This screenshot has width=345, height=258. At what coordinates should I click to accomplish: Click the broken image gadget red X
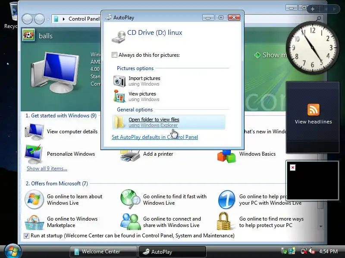pyautogui.click(x=293, y=168)
